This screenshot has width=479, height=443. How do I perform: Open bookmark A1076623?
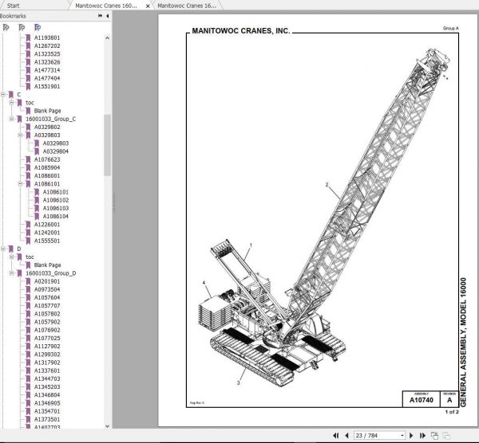click(47, 159)
